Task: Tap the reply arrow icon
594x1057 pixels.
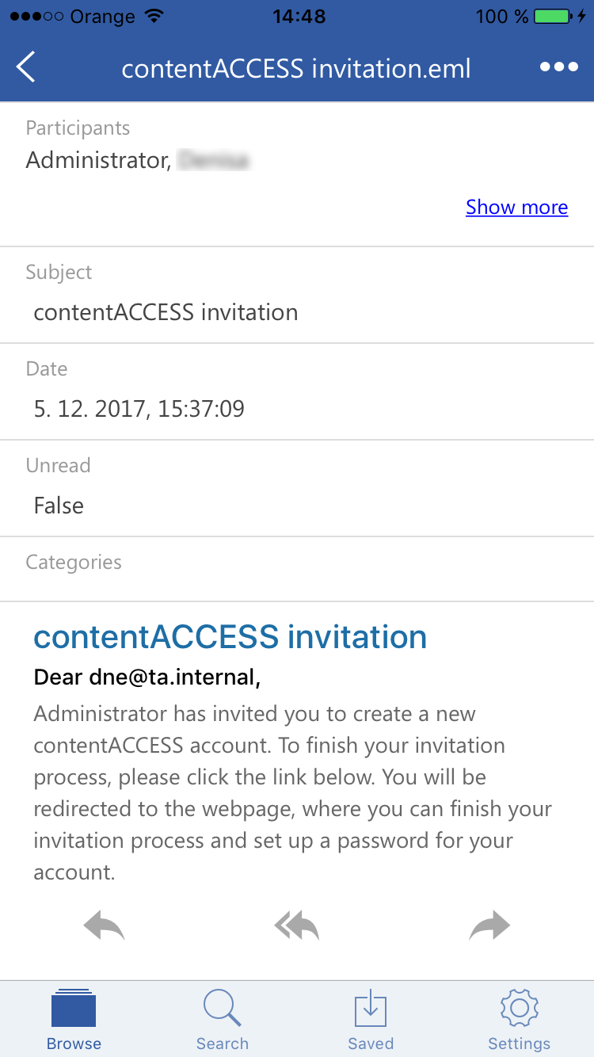Action: coord(104,925)
